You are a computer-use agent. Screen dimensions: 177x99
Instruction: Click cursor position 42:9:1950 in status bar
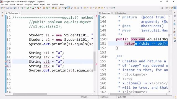click(x=121, y=97)
